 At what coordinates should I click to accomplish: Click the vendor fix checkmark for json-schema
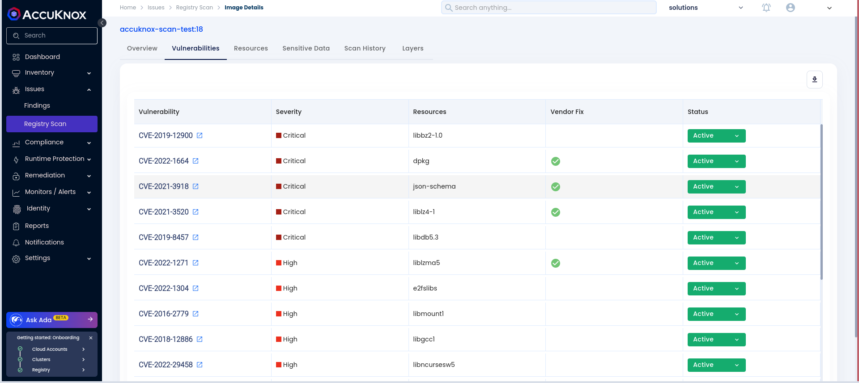click(x=556, y=187)
